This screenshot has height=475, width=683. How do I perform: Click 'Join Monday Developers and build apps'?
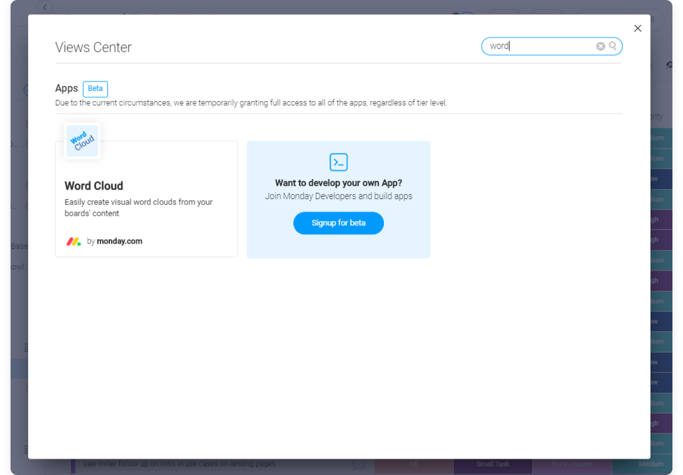pos(338,196)
